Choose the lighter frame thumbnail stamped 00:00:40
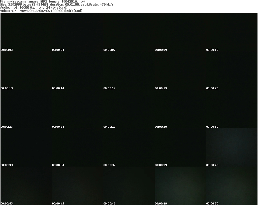The height and width of the screenshot is (205, 258). coord(232,147)
